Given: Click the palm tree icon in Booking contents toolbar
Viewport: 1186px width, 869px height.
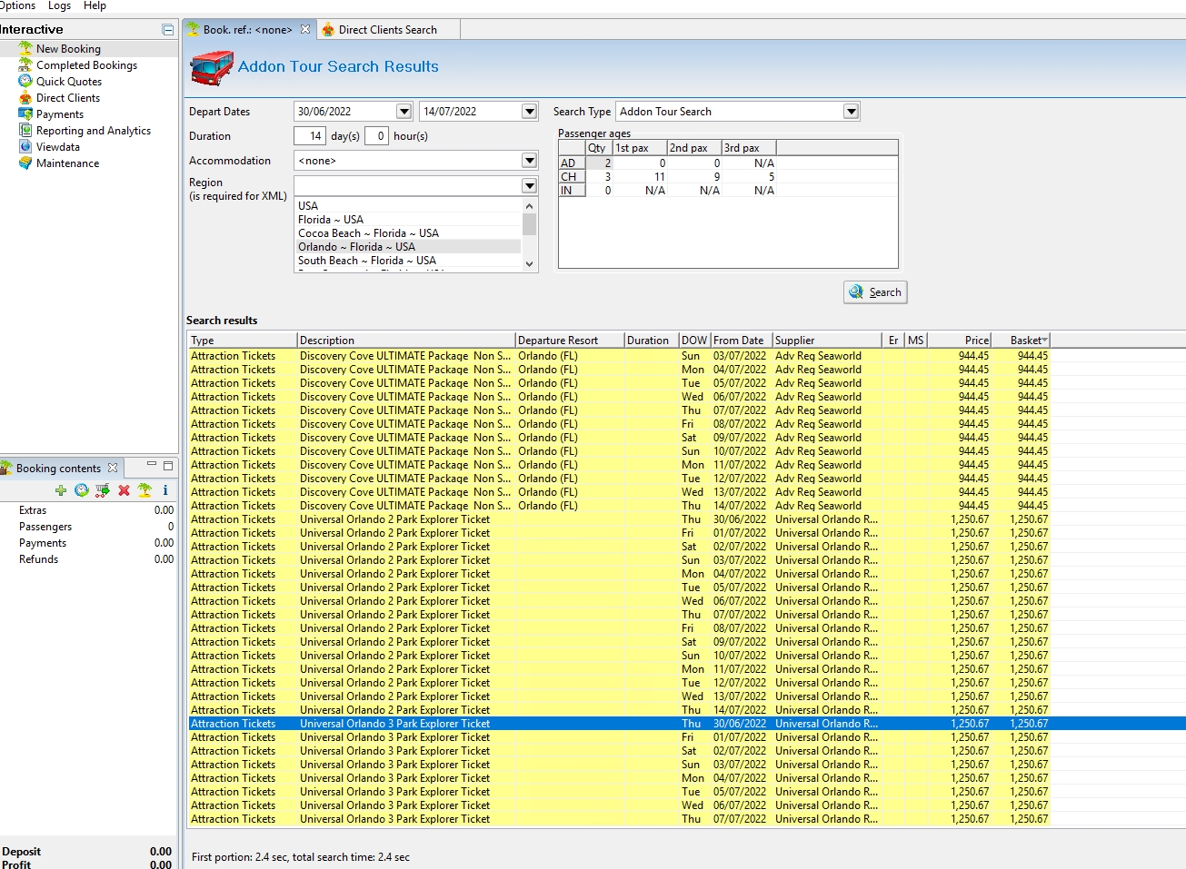Looking at the screenshot, I should coord(145,490).
